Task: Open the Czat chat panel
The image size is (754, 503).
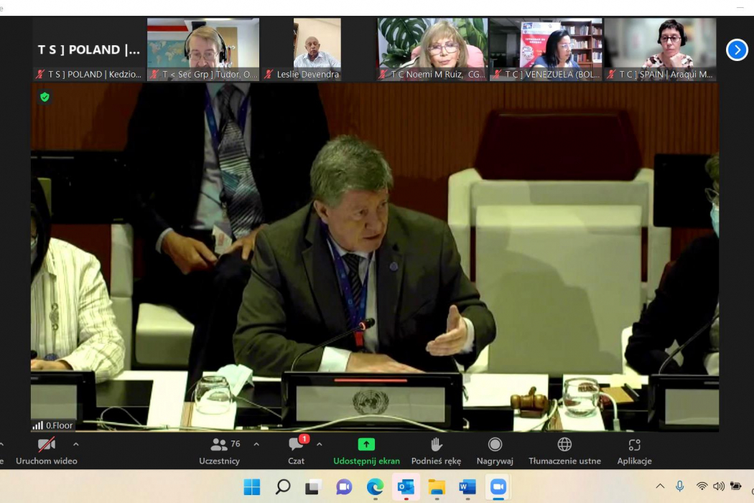Action: tap(296, 451)
